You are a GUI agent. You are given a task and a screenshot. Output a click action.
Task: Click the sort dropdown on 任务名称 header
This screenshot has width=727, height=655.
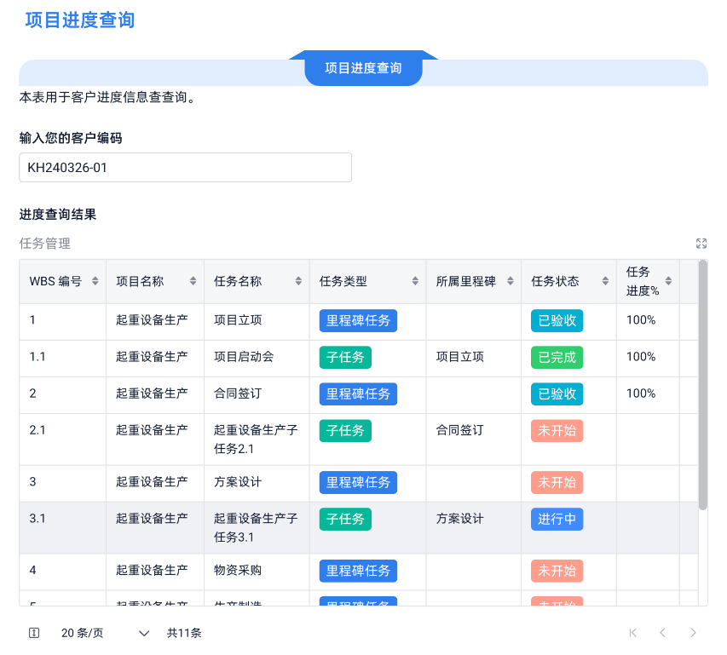(297, 280)
